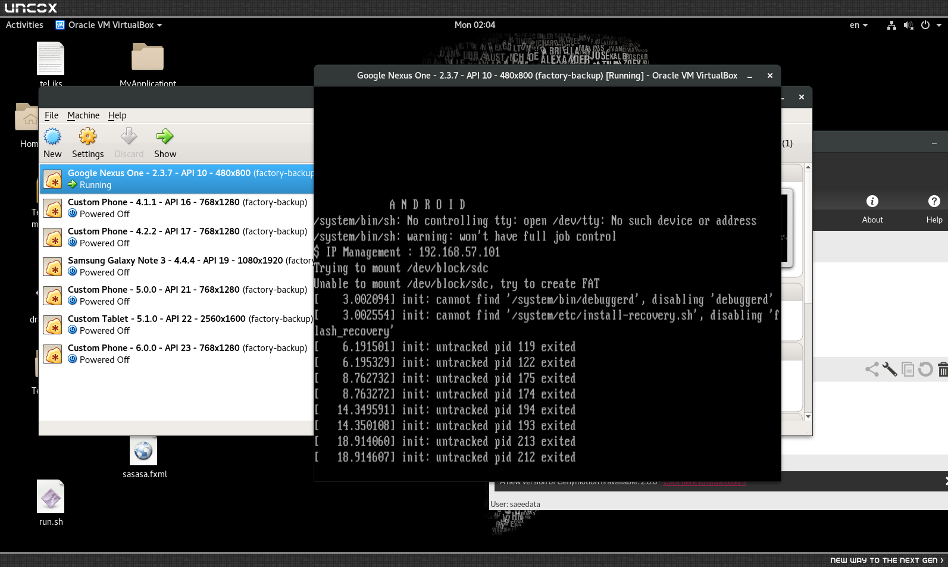The height and width of the screenshot is (567, 948).
Task: Click the Genymotion share device icon
Action: click(x=872, y=369)
